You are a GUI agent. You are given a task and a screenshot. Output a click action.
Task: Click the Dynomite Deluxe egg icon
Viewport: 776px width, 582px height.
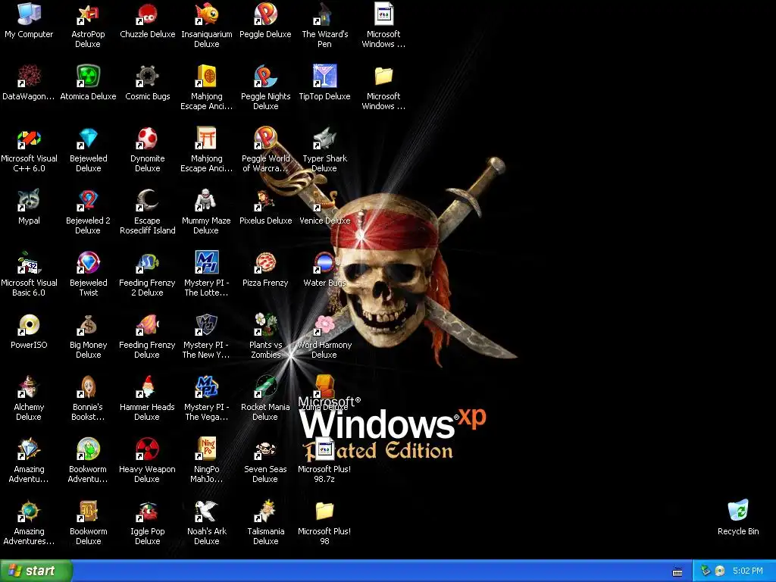tap(148, 139)
